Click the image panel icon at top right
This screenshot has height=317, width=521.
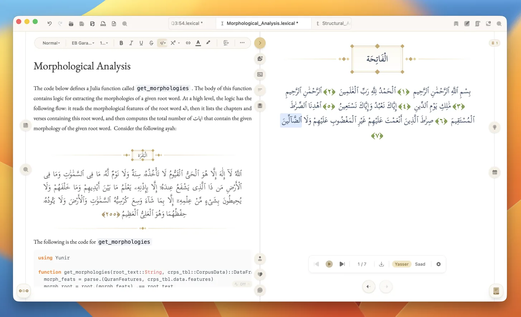tap(488, 24)
